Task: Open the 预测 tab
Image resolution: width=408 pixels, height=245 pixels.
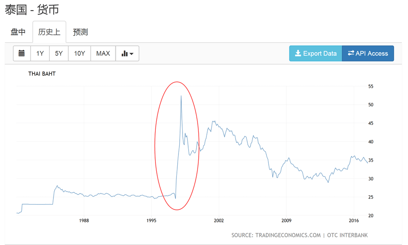Action: click(x=80, y=32)
